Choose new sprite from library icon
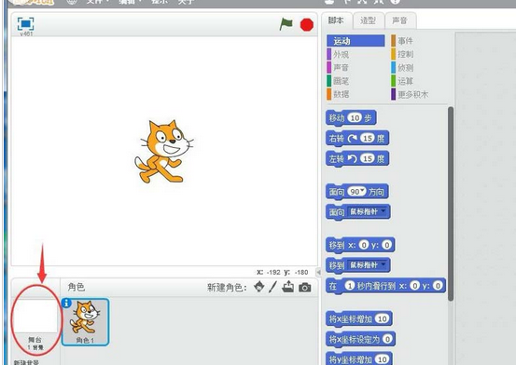The height and width of the screenshot is (365, 516). pos(259,287)
